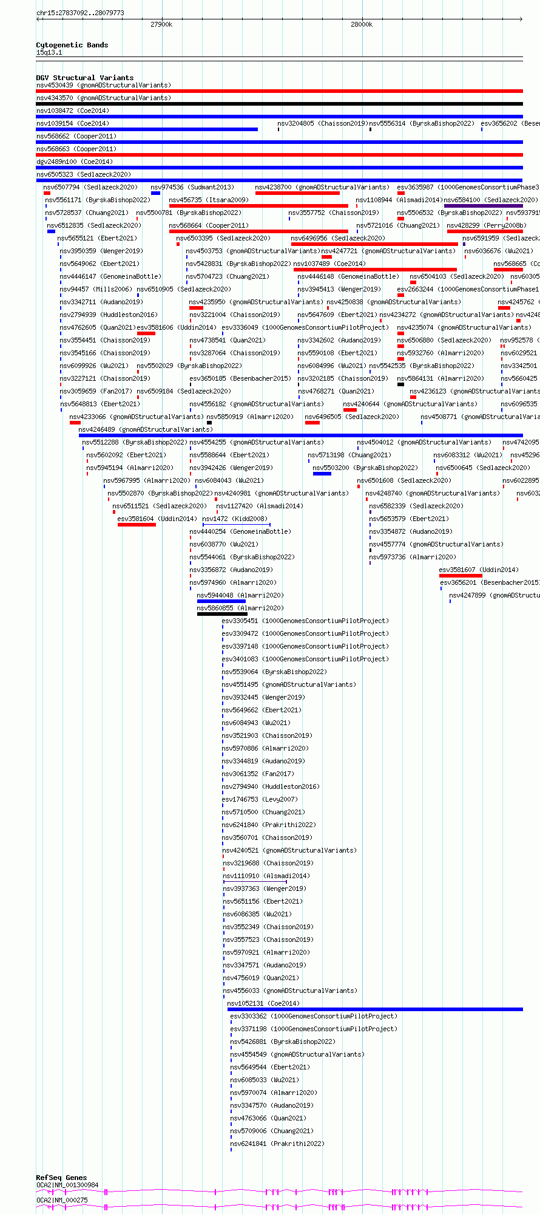Click the blue bar of nsv1052131 (Coe2014)

(x=375, y=1009)
